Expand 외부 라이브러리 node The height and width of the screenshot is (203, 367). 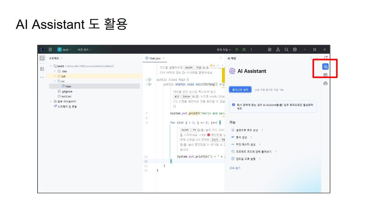(51, 101)
